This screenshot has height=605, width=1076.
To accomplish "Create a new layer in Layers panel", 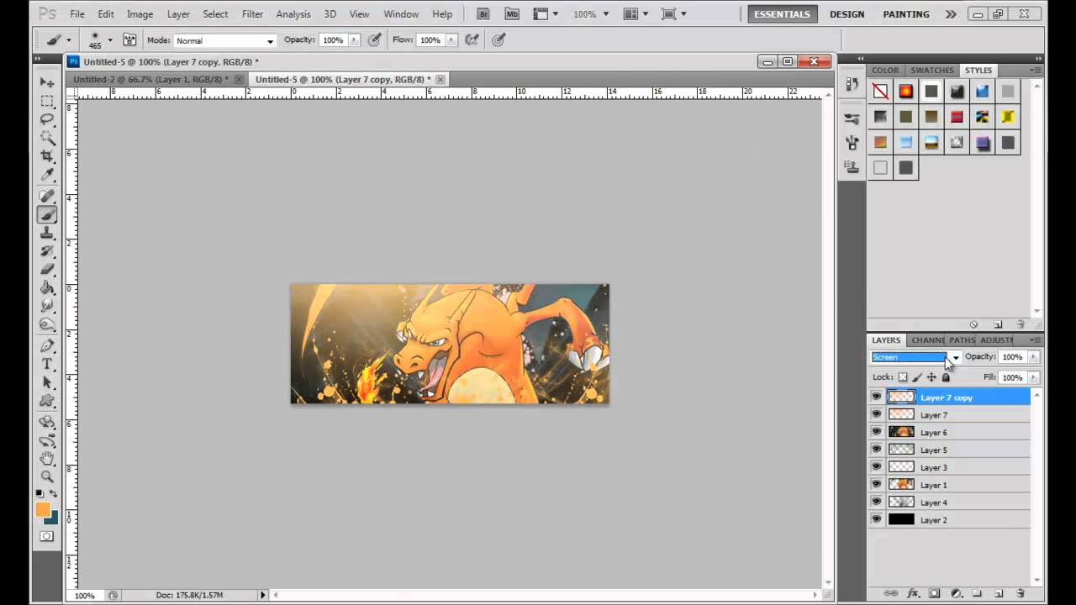I will tap(999, 593).
